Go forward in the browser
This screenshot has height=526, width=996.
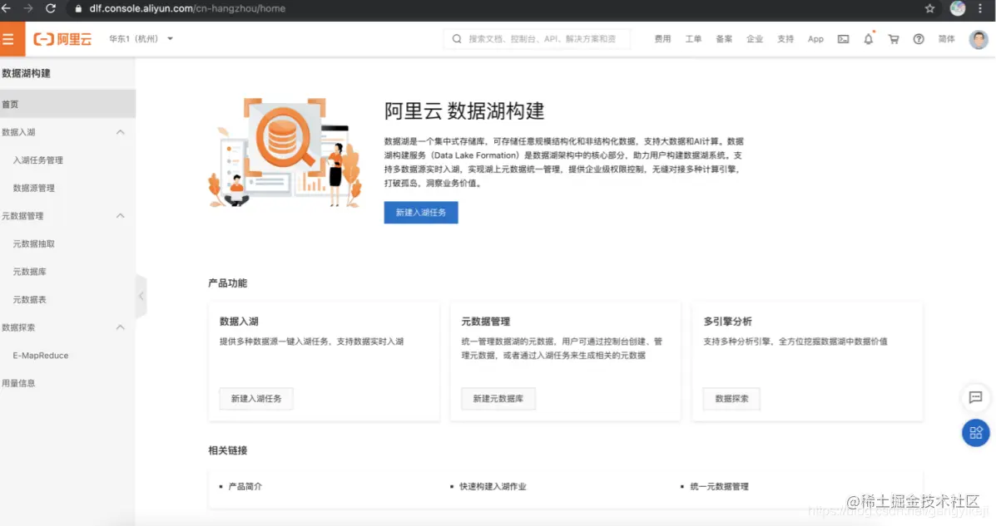pos(28,8)
